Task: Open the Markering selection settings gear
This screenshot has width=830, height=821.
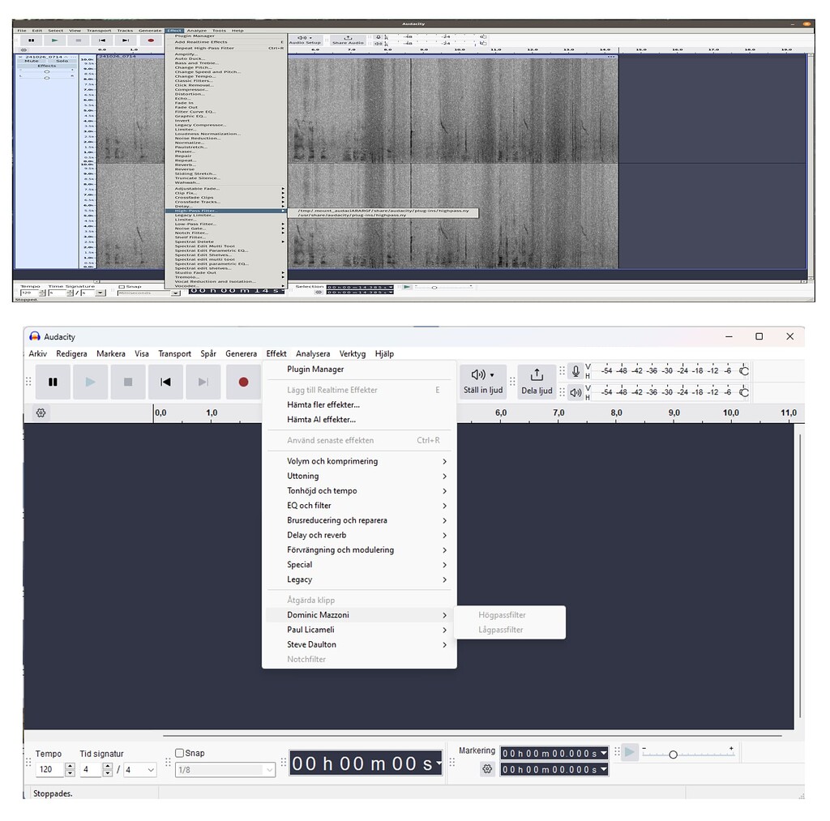Action: [x=487, y=768]
